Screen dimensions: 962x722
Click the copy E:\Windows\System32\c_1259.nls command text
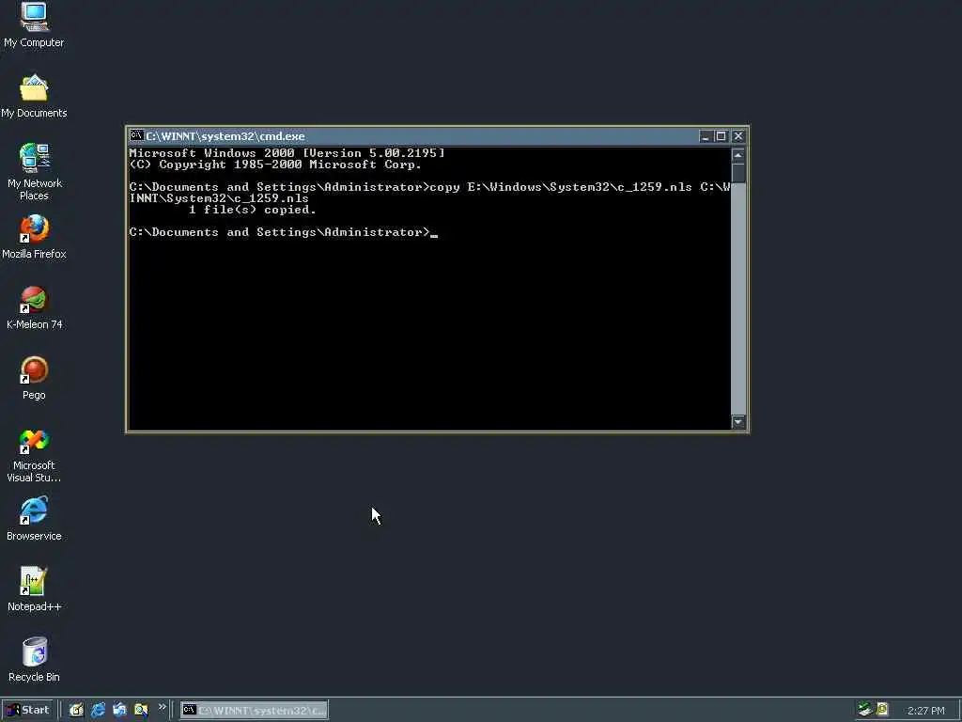pos(561,187)
